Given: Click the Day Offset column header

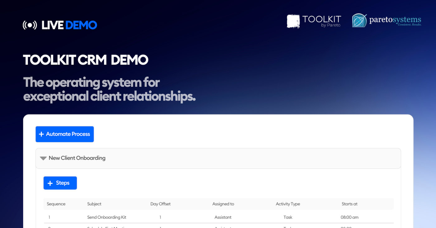Looking at the screenshot, I should point(160,204).
